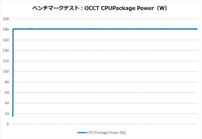
Task: Select the y-axis label 180
Action: tap(6, 29)
